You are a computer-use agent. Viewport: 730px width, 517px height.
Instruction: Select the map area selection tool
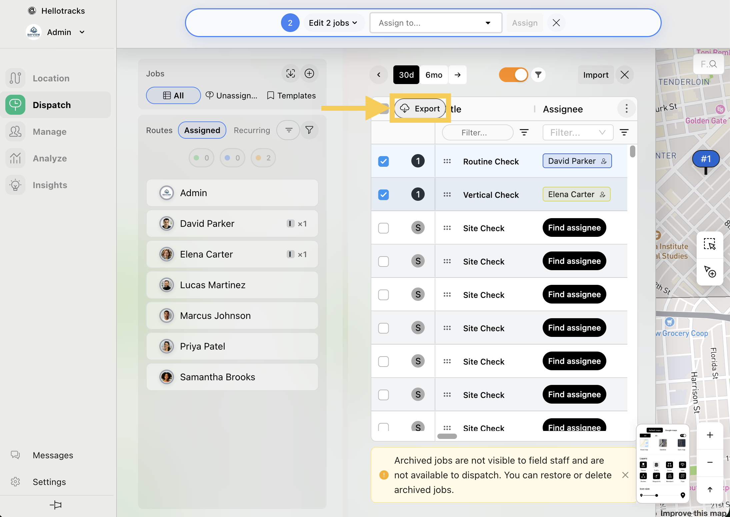pos(709,244)
